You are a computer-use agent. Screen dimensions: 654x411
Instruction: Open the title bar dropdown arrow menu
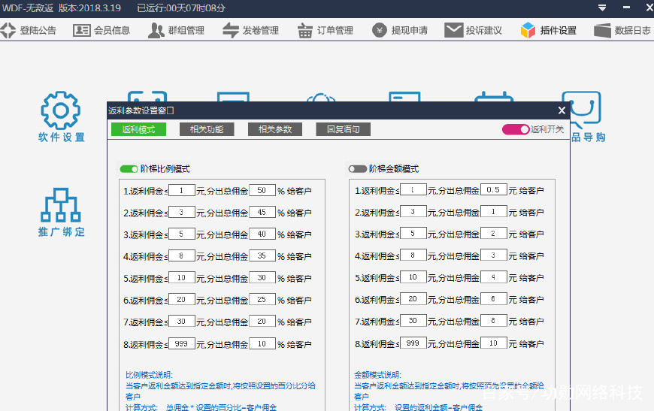coord(602,8)
